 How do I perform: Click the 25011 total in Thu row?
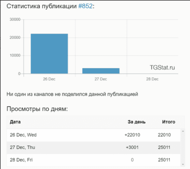pos(164,148)
